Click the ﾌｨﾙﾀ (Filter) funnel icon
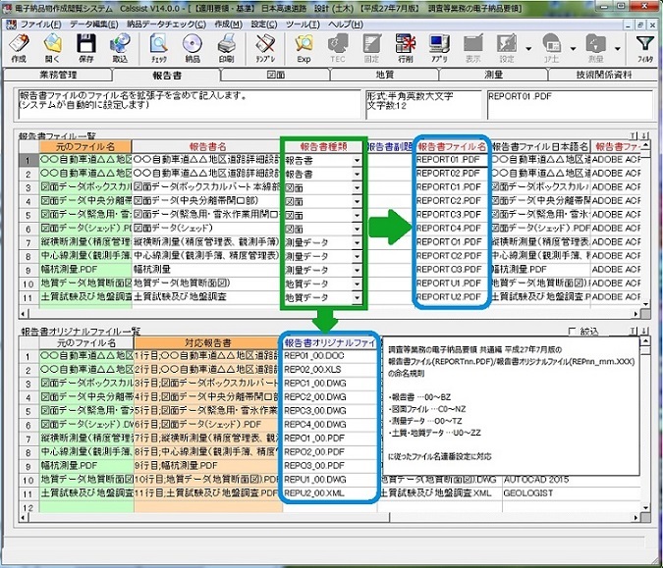663x568 pixels. click(x=644, y=48)
